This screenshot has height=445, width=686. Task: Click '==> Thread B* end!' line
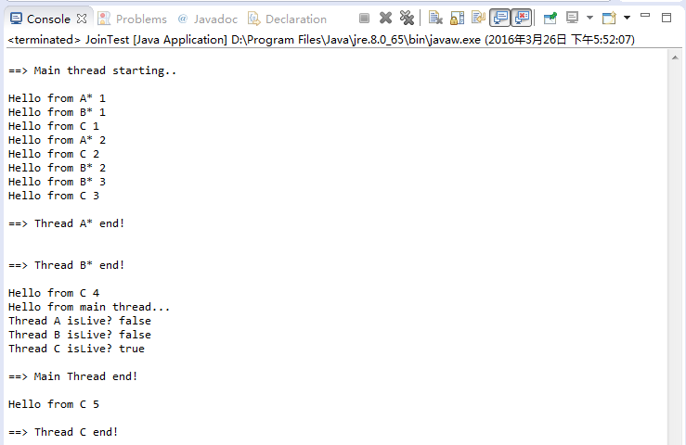click(x=67, y=265)
